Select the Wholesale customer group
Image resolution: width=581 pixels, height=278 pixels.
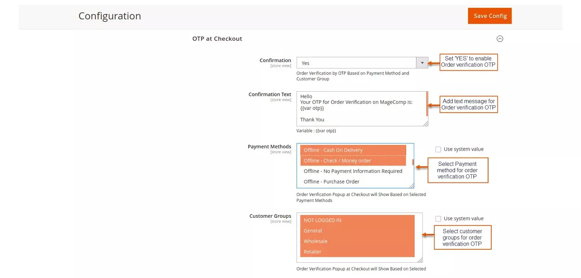[315, 241]
